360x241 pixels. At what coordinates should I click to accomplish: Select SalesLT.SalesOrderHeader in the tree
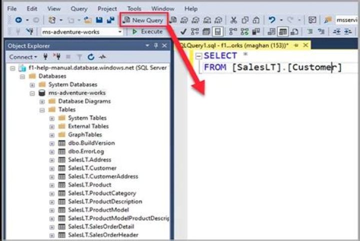coord(103,235)
